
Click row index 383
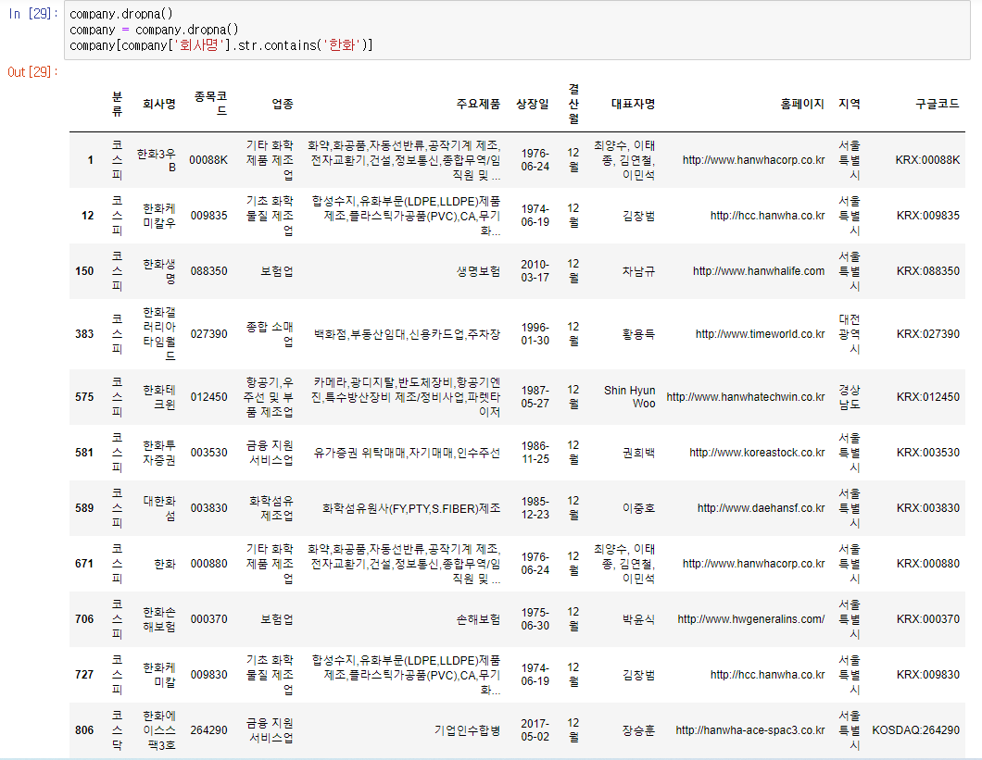pos(84,334)
